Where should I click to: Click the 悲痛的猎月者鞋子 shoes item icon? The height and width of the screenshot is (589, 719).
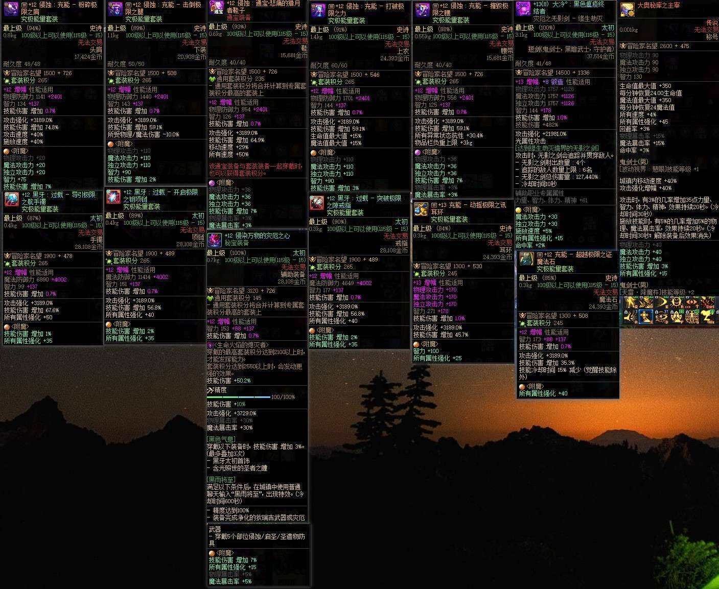217,8
